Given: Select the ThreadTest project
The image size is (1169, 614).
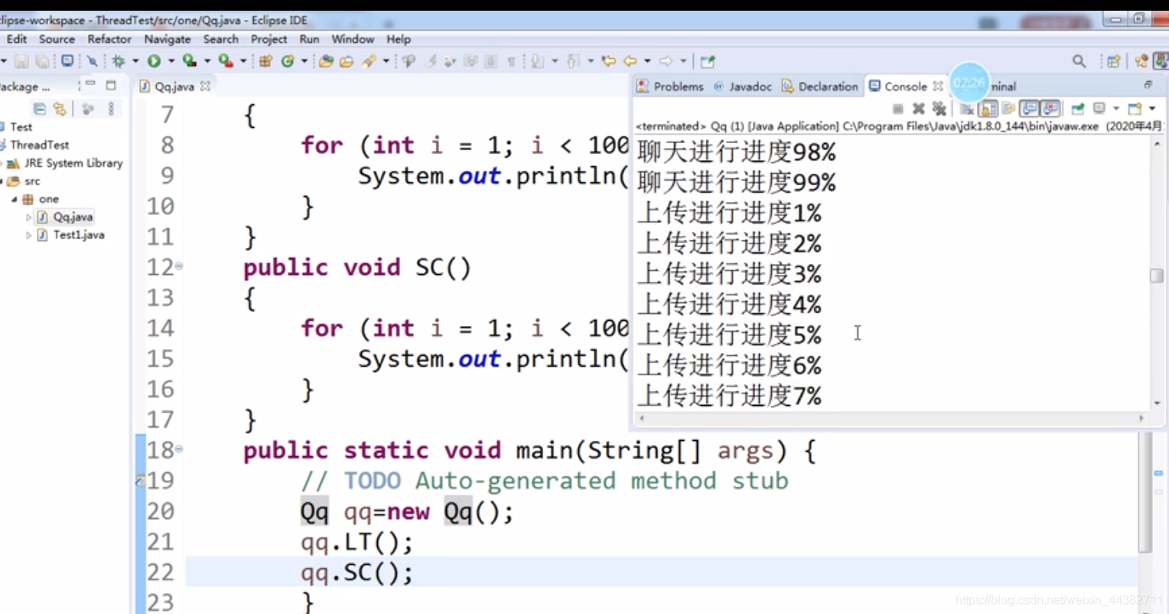Looking at the screenshot, I should point(34,145).
